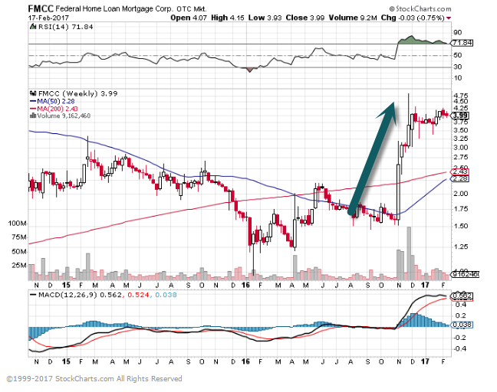This screenshot has width=497, height=392.
Task: Click the red down-triangle beside Chg
Action: pyautogui.click(x=449, y=18)
